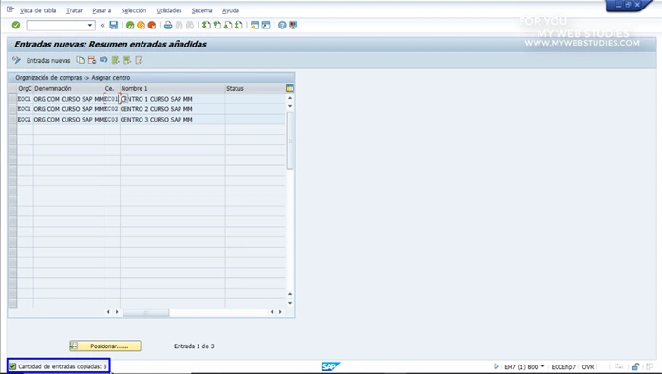Select row selector for EC03 entry

point(12,120)
